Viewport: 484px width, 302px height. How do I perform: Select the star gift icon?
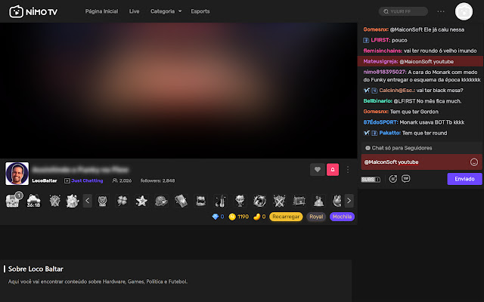[x=141, y=201]
